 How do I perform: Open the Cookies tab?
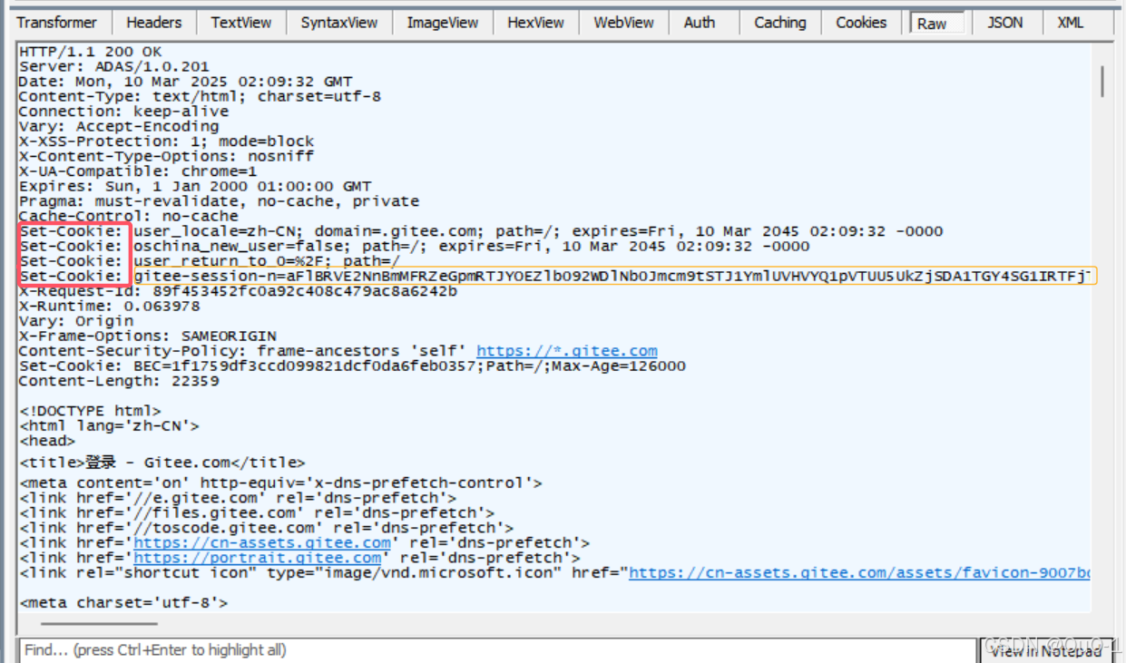[861, 23]
